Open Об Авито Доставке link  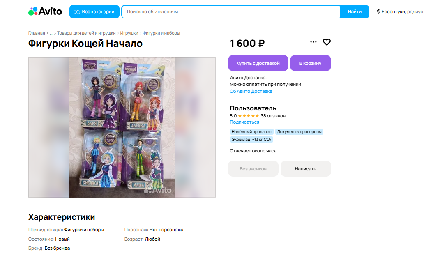pos(251,91)
